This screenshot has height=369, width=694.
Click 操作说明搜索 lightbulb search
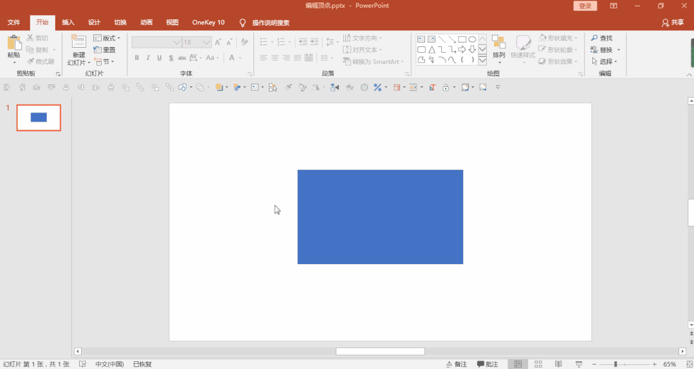[265, 23]
